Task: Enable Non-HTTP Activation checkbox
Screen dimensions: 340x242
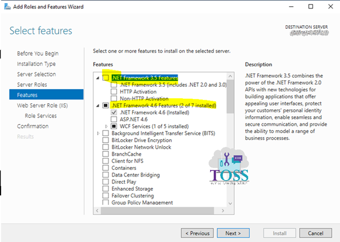Action: click(x=114, y=98)
